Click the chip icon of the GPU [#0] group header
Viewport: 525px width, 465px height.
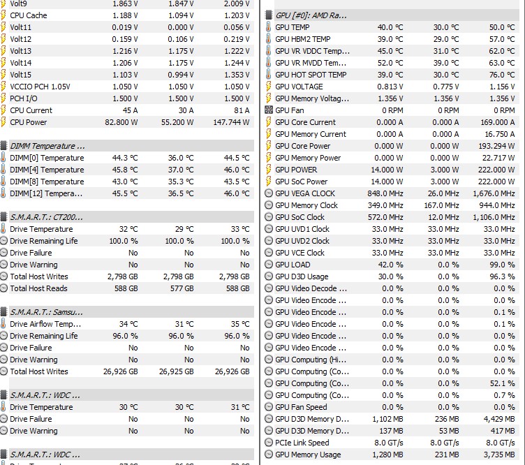coord(268,15)
